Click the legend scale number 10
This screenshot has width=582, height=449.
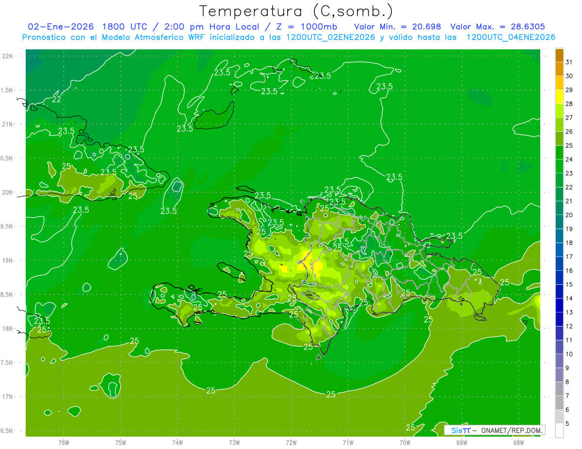click(x=569, y=355)
